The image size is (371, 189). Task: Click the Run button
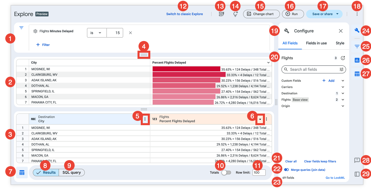pyautogui.click(x=293, y=14)
